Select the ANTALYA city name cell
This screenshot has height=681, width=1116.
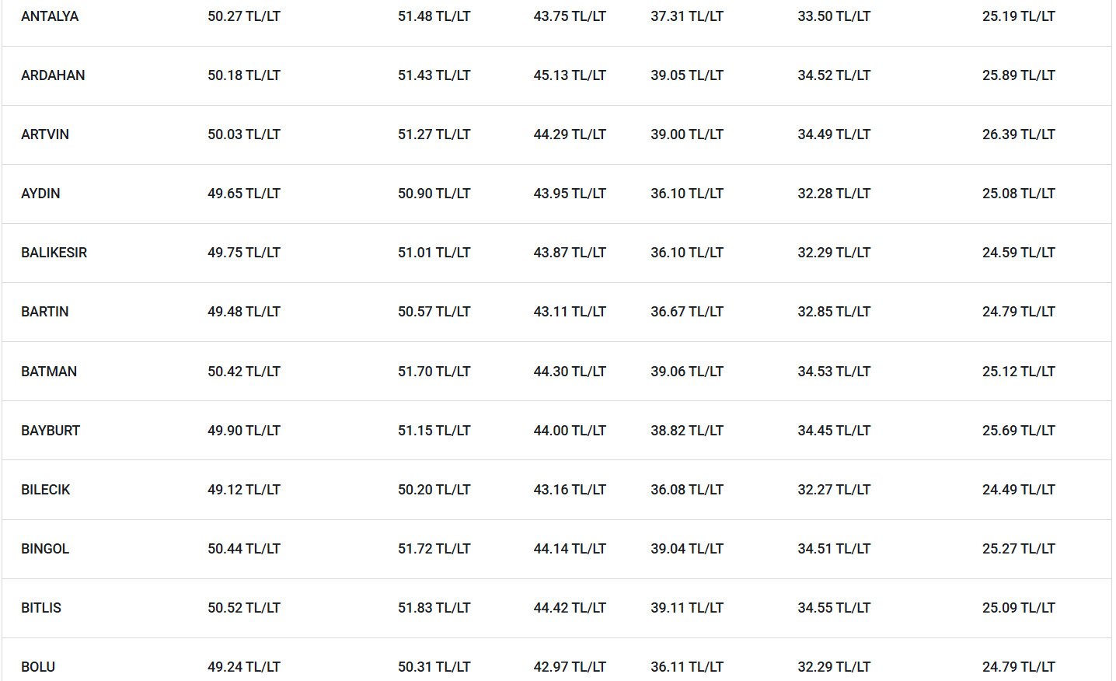[x=50, y=16]
